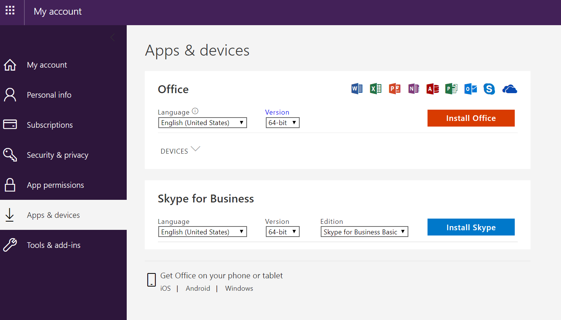Follow the Windows link
Image resolution: width=561 pixels, height=320 pixels.
(239, 288)
